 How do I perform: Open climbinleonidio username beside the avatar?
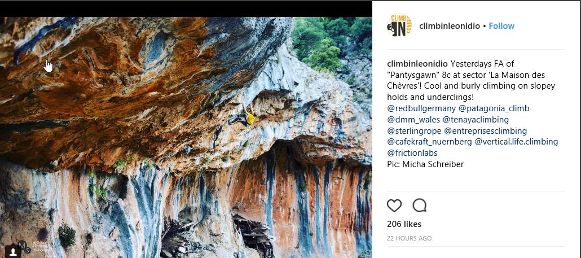tap(450, 26)
